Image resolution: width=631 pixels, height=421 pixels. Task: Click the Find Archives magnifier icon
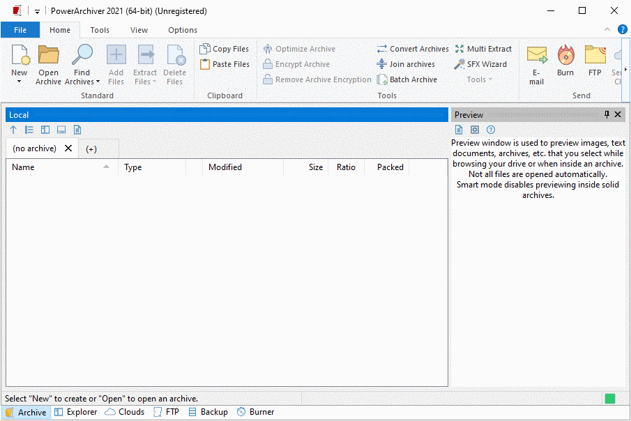click(82, 55)
